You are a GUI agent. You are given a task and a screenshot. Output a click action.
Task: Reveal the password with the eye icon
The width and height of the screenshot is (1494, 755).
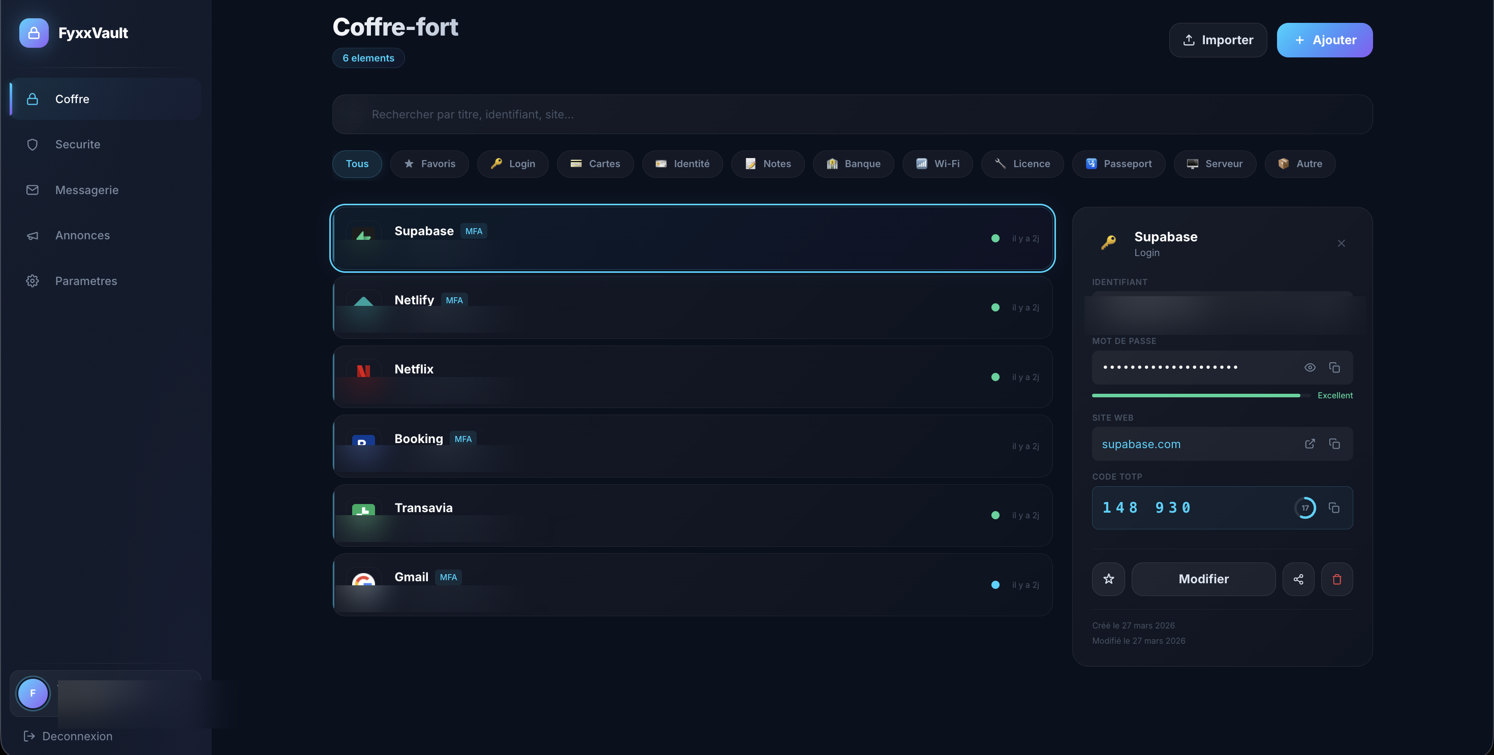click(1310, 368)
